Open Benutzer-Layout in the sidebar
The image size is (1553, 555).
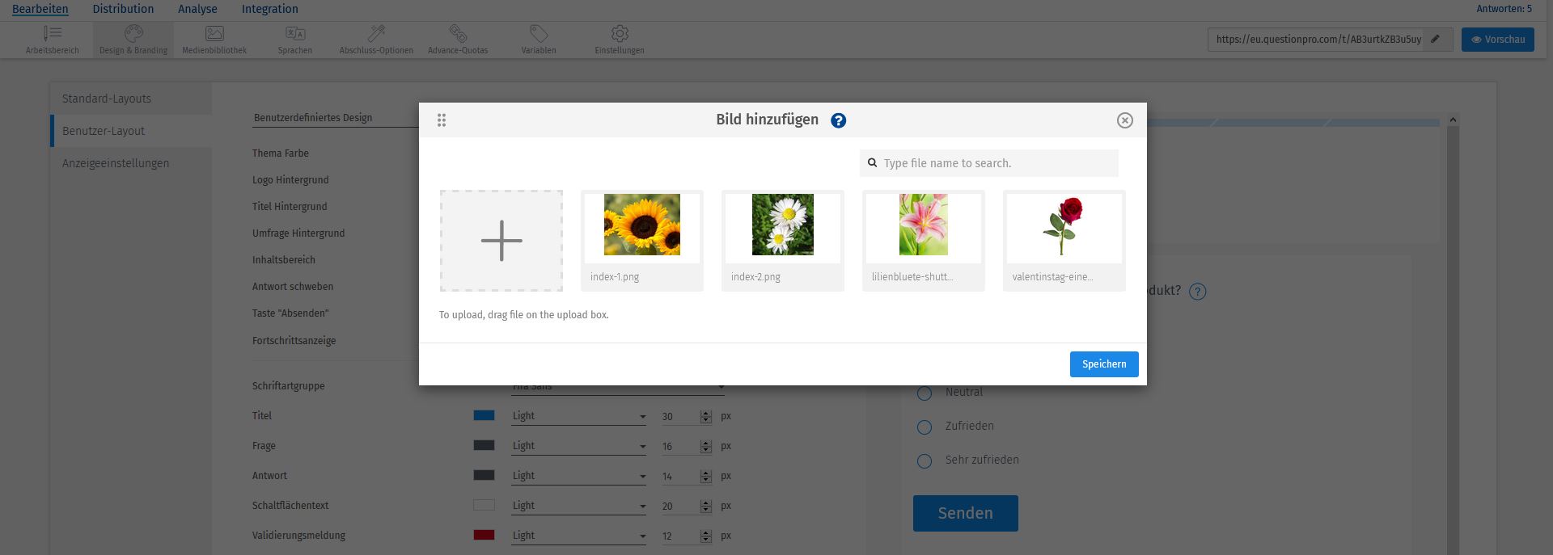click(x=131, y=131)
